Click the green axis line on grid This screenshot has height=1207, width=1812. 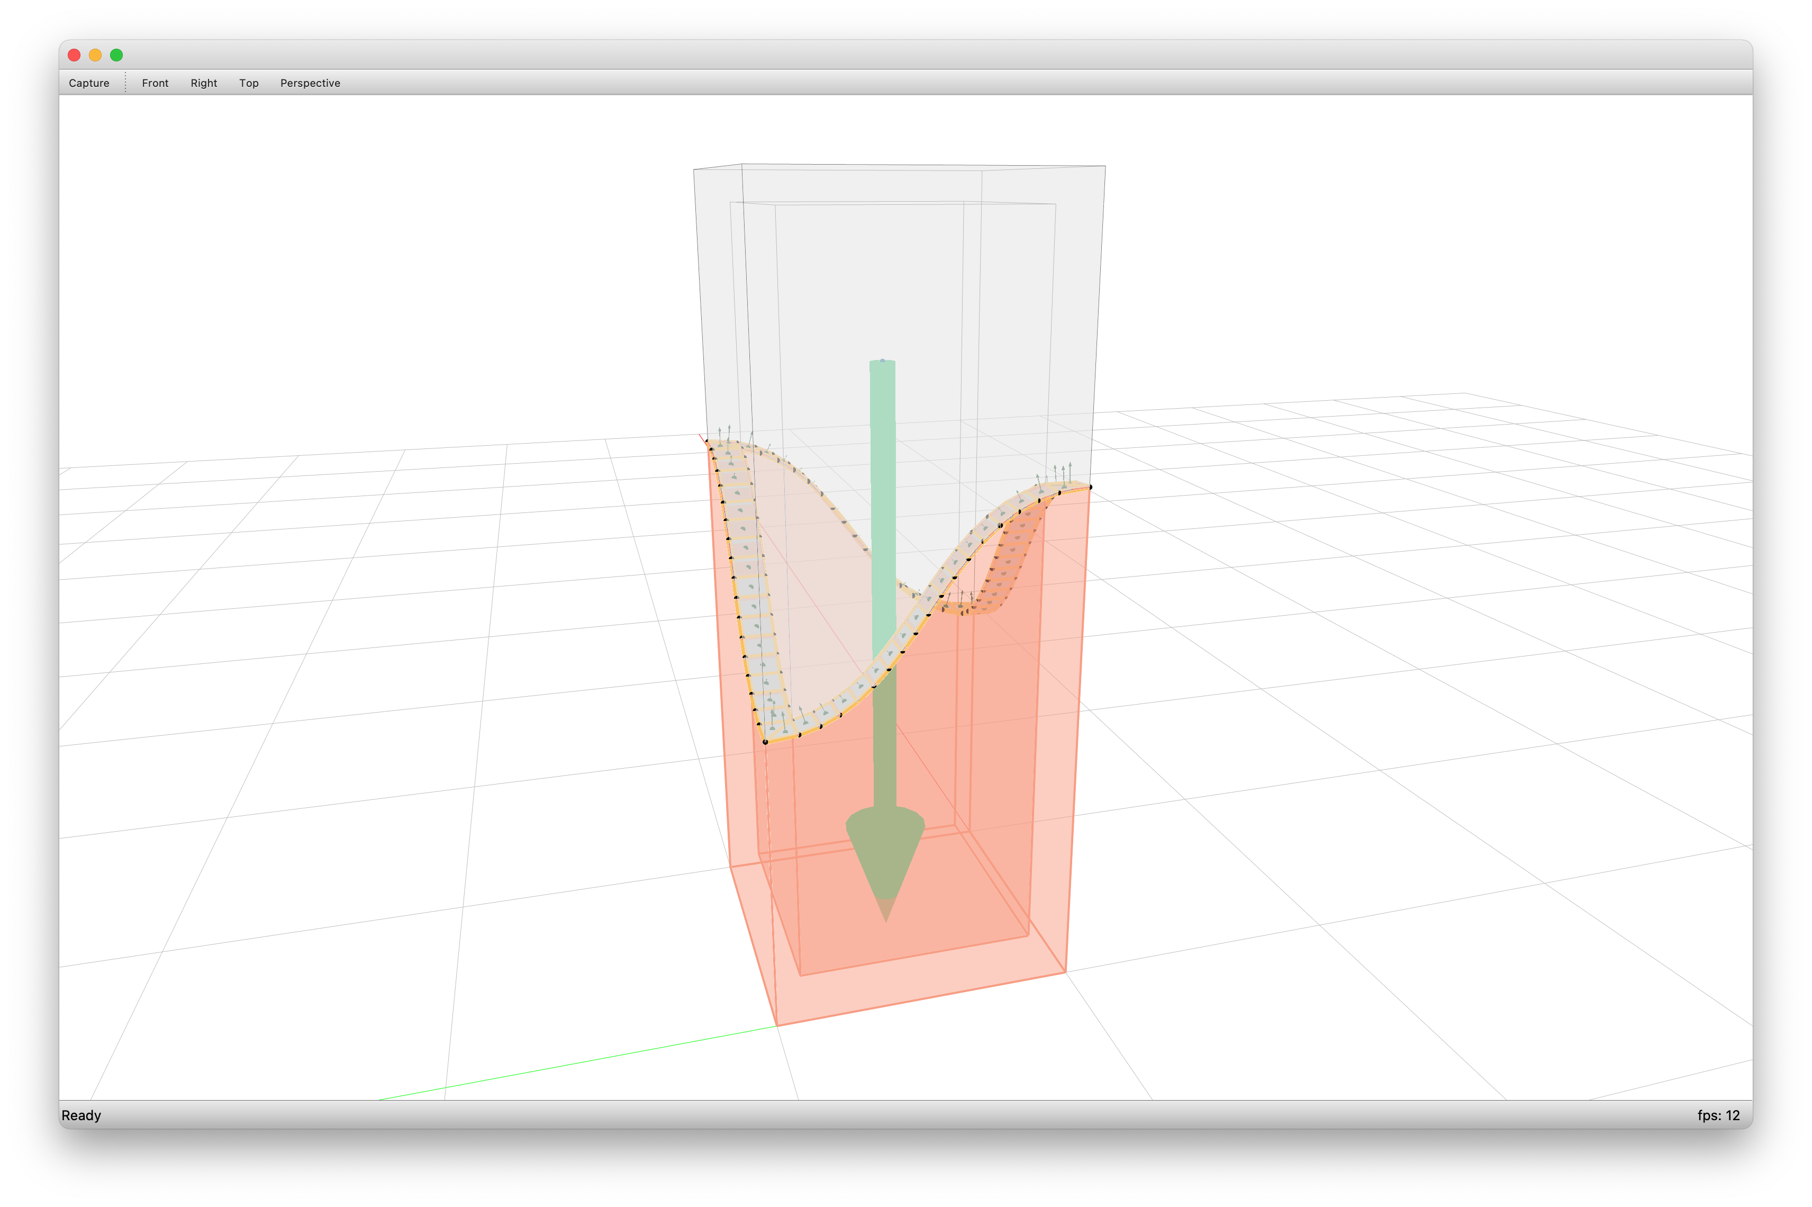[x=577, y=1063]
